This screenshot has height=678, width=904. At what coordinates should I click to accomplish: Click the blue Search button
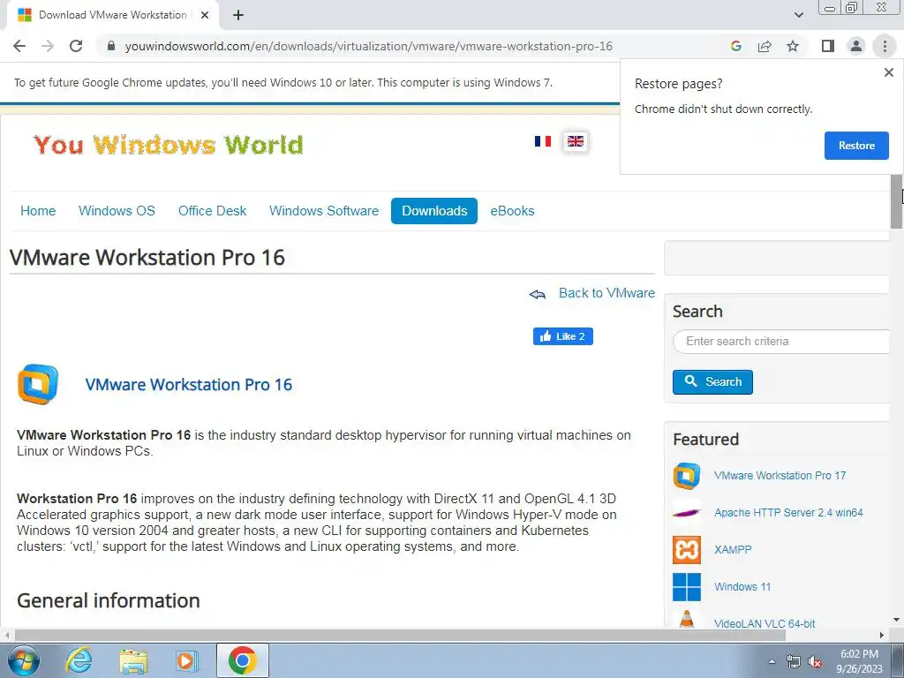pos(712,381)
